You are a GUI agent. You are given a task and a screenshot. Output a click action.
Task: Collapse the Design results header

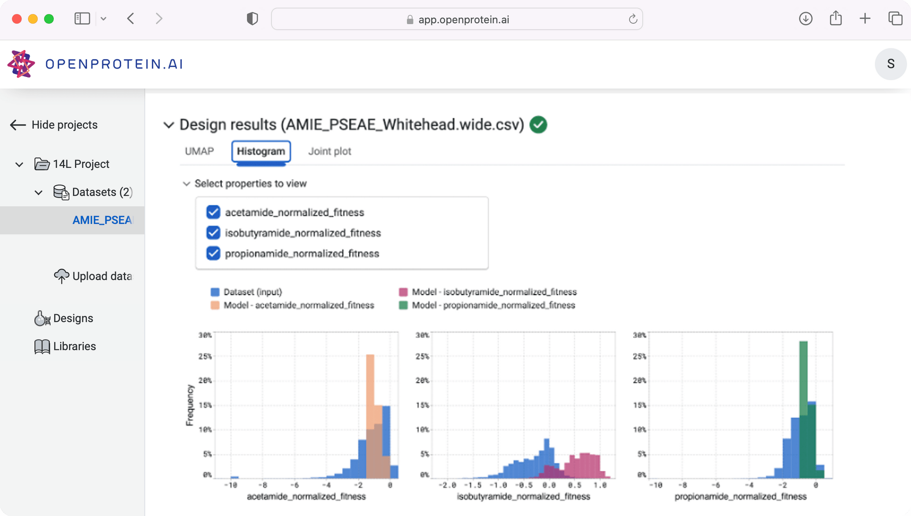[x=169, y=125]
